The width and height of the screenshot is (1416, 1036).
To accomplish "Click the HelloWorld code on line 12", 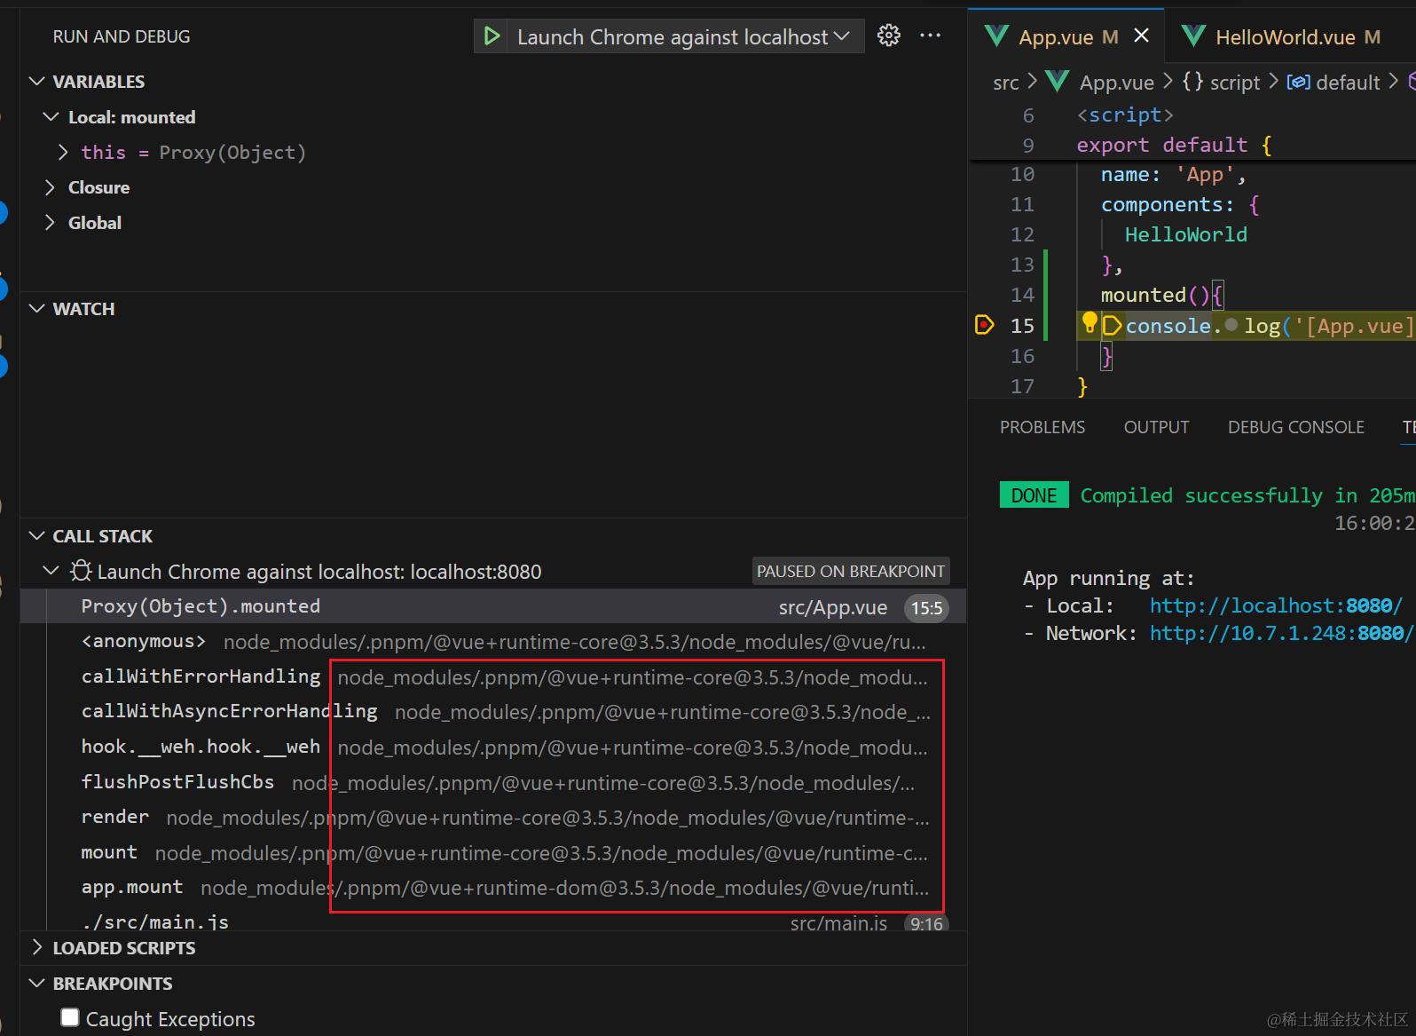I will (1186, 234).
